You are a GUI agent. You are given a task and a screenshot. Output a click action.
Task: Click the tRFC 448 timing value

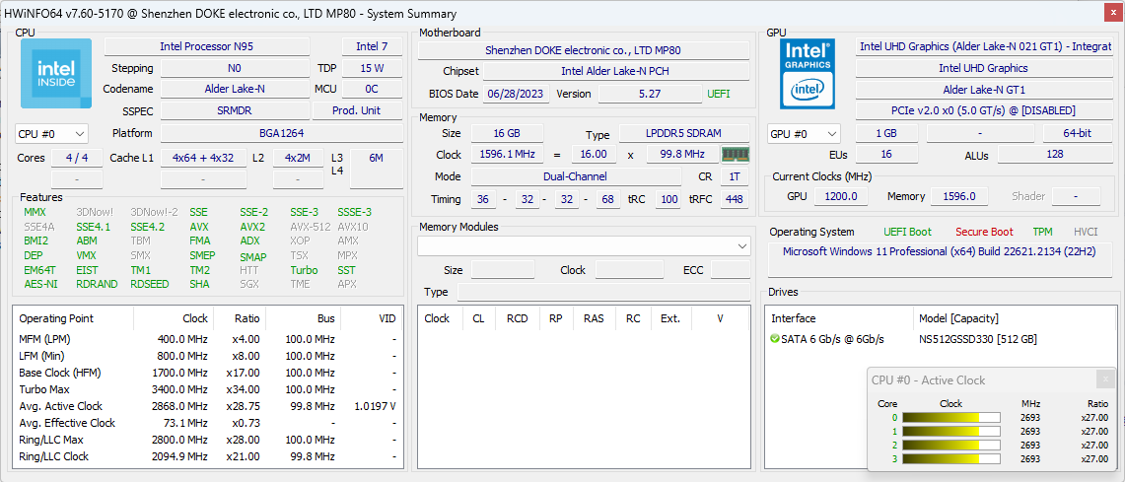pos(734,199)
